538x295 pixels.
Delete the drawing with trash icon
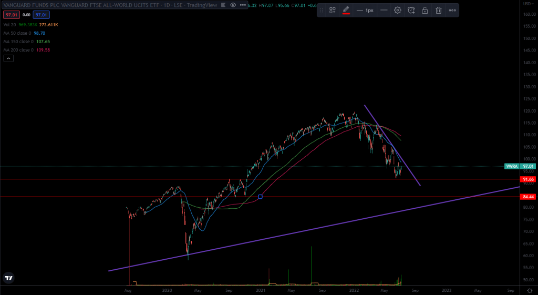pos(439,11)
